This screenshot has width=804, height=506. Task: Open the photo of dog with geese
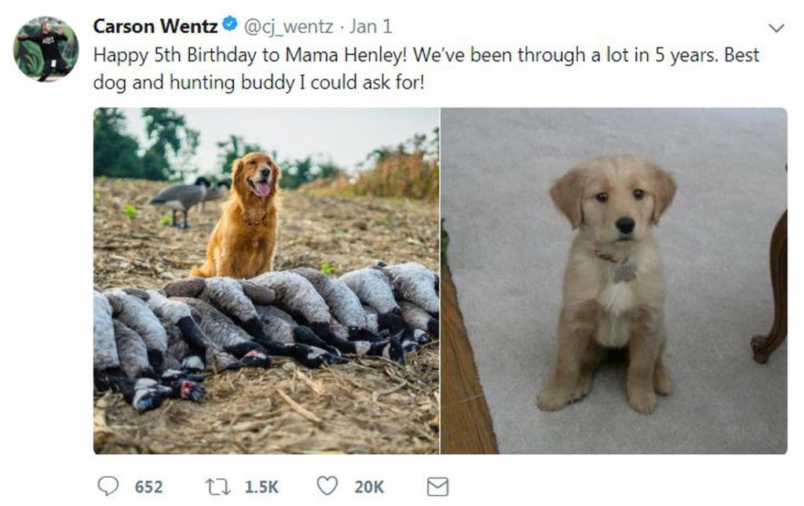coord(266,281)
